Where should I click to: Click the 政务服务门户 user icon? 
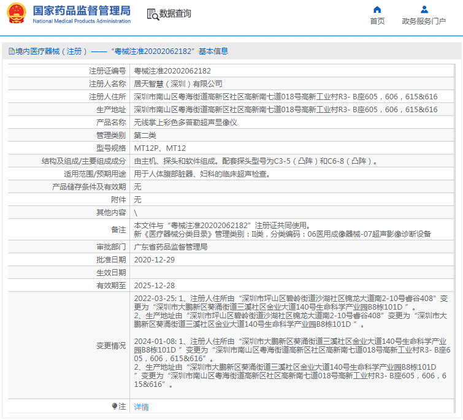424,10
